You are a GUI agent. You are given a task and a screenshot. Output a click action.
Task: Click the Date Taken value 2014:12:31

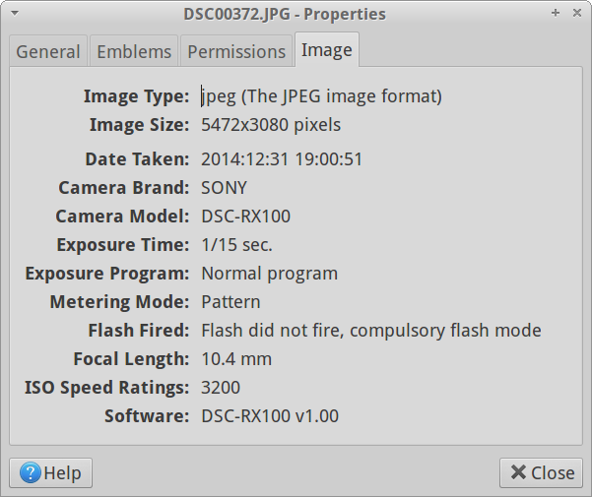pyautogui.click(x=244, y=159)
